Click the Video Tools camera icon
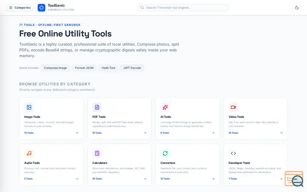 [x=233, y=107]
